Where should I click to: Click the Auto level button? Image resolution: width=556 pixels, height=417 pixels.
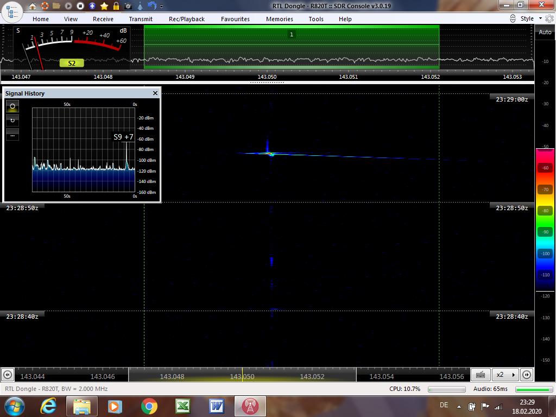point(545,32)
